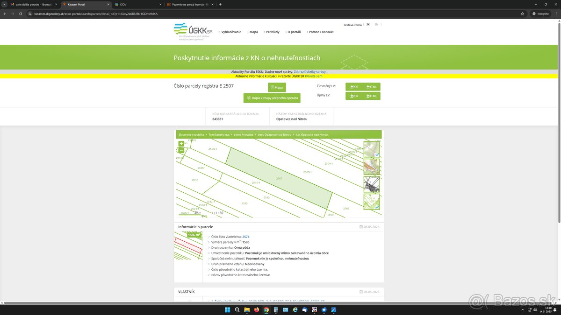
Task: Select Slovenská republika breadcrumb
Action: (191, 134)
